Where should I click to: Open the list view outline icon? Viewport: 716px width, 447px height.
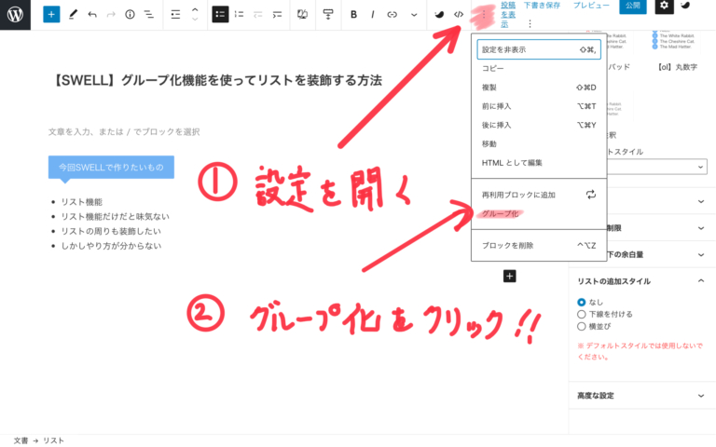click(x=149, y=15)
